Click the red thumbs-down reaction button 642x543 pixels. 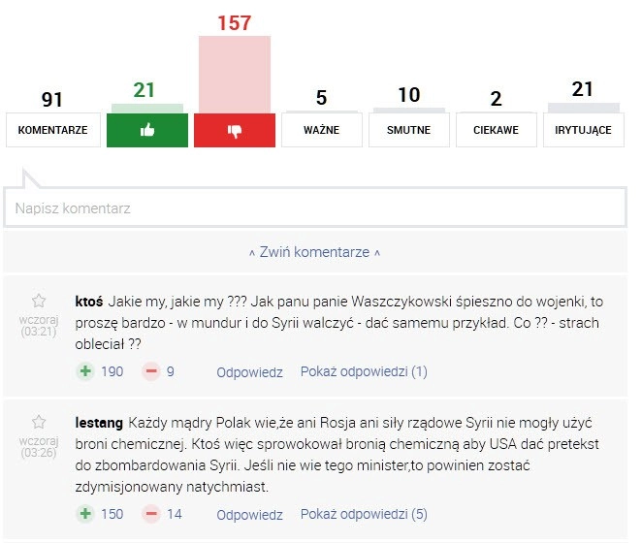click(x=235, y=130)
